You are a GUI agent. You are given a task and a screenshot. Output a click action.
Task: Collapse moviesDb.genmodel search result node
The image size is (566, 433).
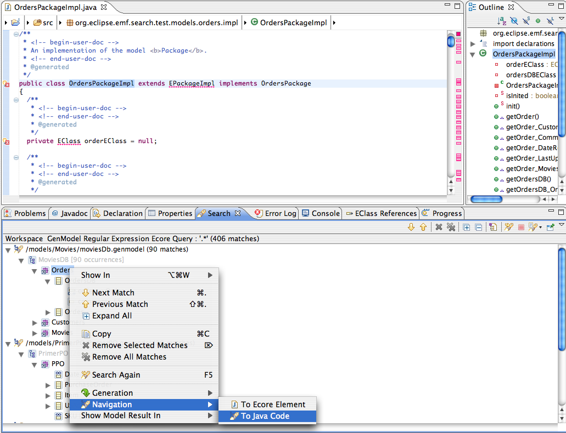point(8,250)
